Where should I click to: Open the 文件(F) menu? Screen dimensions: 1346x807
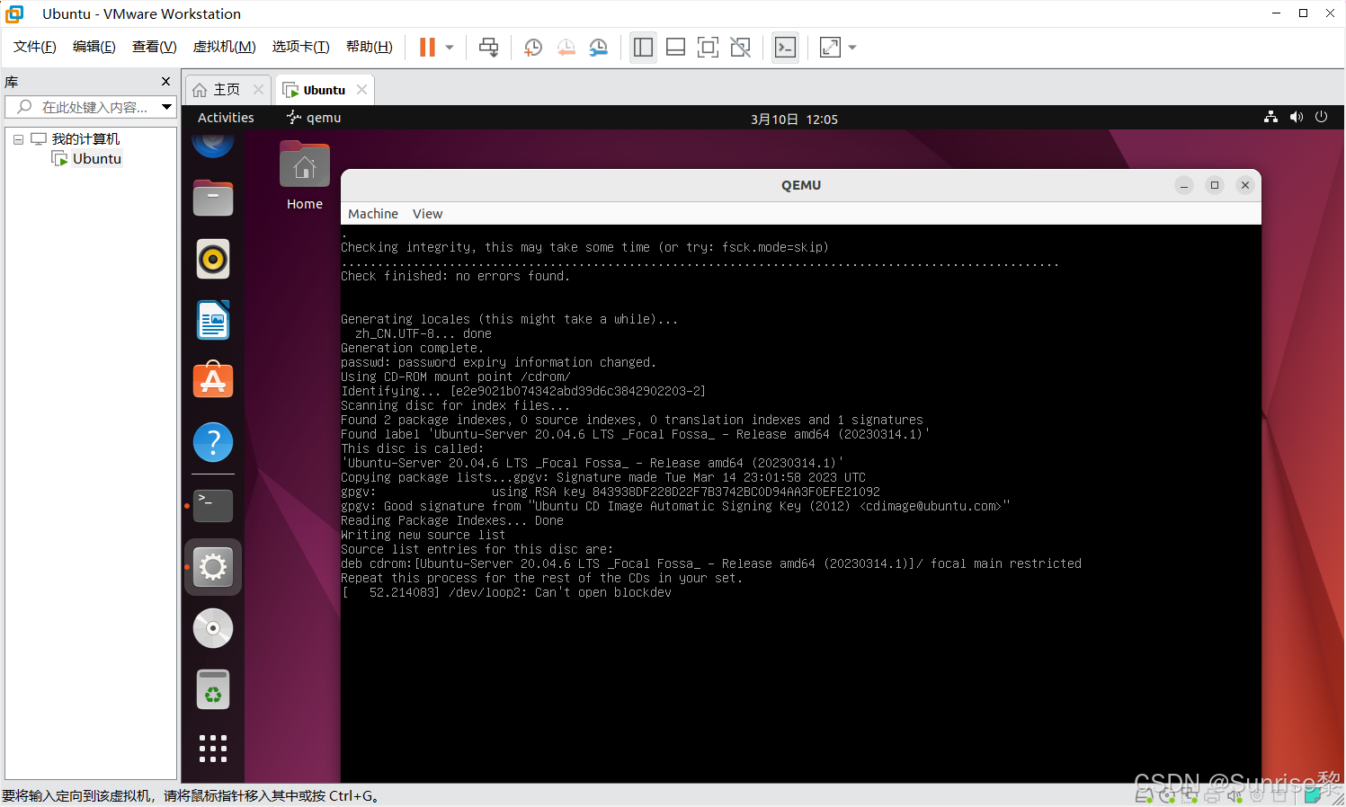click(34, 47)
